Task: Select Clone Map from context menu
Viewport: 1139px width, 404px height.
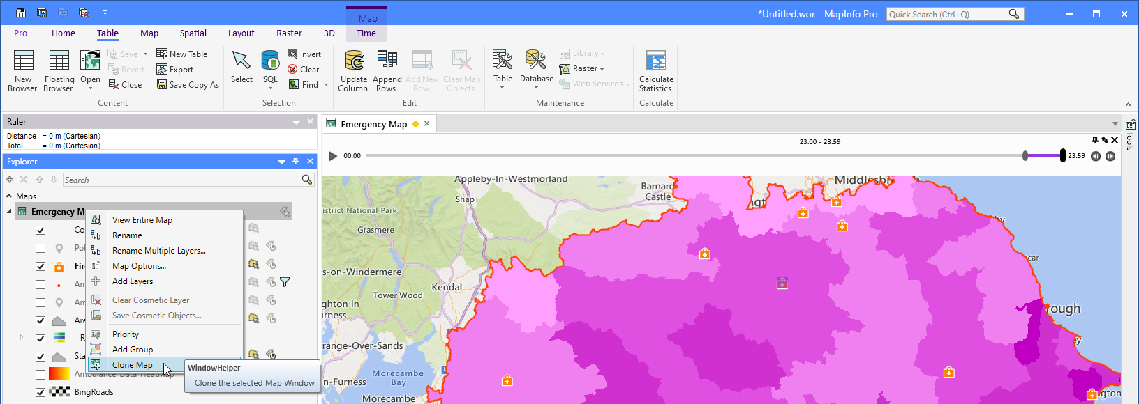Action: tap(165, 365)
